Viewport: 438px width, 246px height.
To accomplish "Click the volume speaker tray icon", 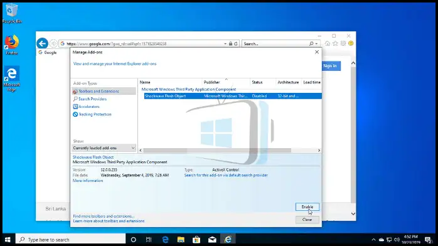I will point(397,240).
